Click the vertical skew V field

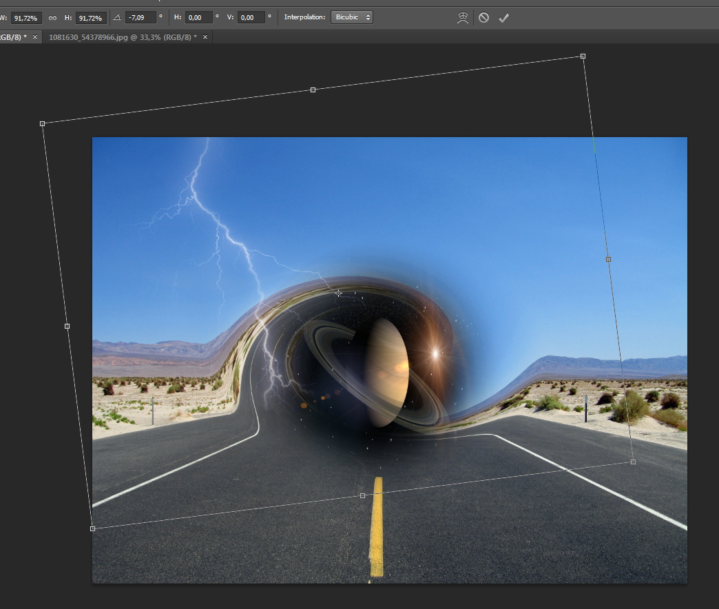point(251,17)
